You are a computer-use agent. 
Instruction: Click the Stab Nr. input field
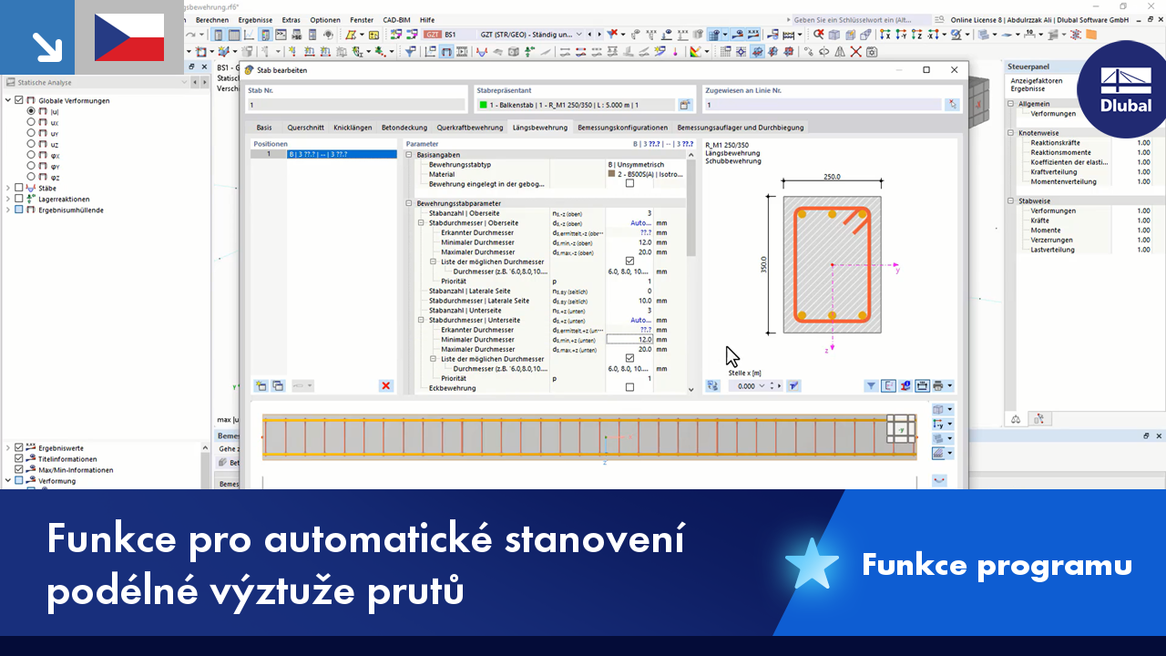(x=356, y=105)
